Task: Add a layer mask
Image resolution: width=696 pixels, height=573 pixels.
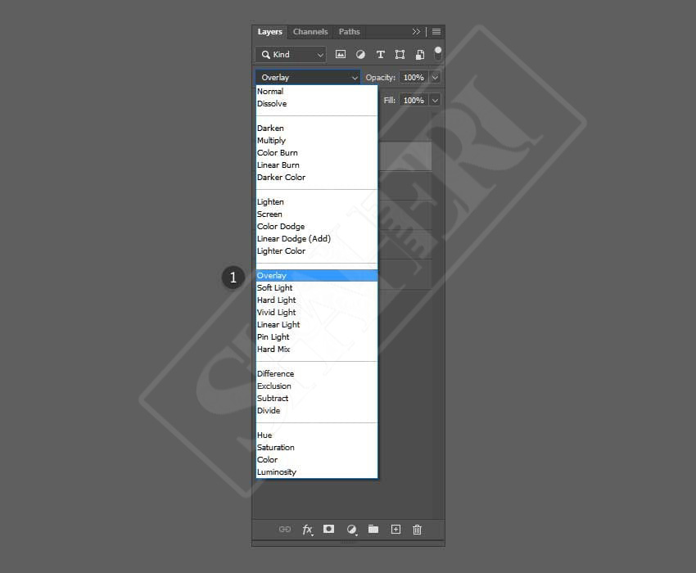Action: [328, 530]
